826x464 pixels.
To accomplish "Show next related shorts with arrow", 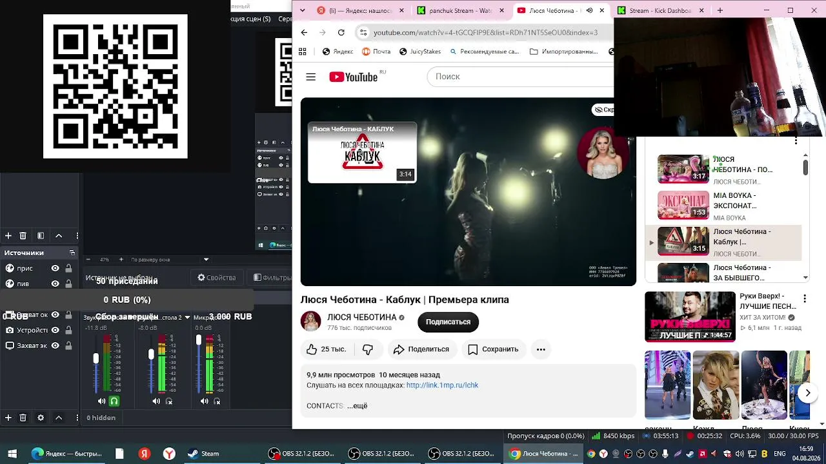I will pyautogui.click(x=807, y=392).
